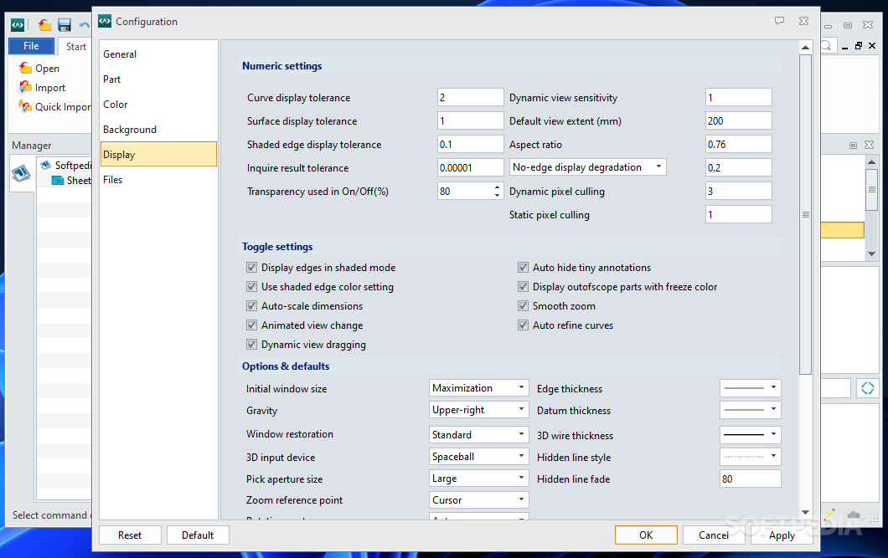Open the Edge thickness line dropdown
This screenshot has height=558, width=888.
pos(751,388)
